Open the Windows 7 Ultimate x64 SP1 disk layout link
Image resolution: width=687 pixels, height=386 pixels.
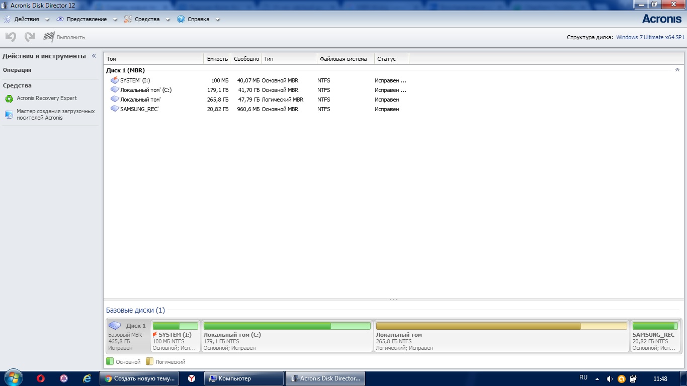click(x=650, y=37)
